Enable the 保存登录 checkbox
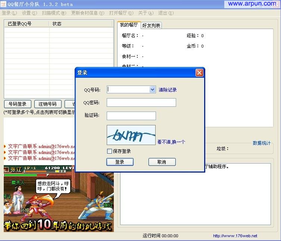This screenshot has width=281, height=241. [x=109, y=151]
